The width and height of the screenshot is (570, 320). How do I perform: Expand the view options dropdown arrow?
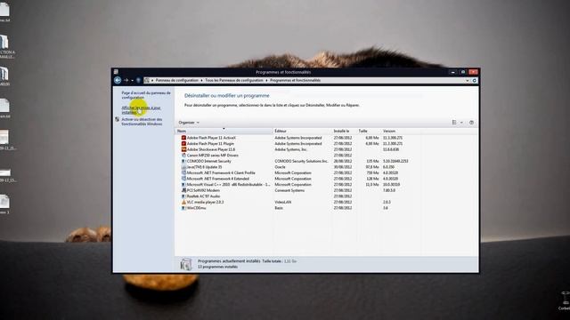(461, 123)
